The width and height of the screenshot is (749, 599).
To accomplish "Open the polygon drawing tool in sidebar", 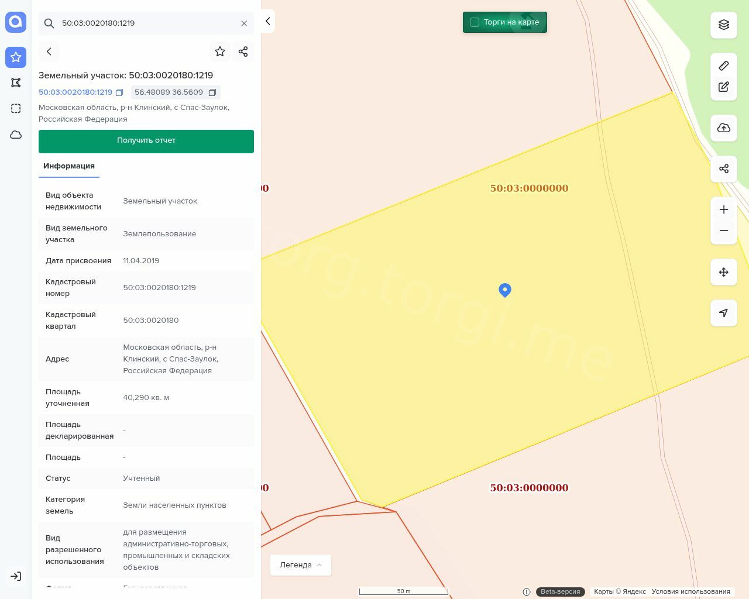I will point(16,83).
